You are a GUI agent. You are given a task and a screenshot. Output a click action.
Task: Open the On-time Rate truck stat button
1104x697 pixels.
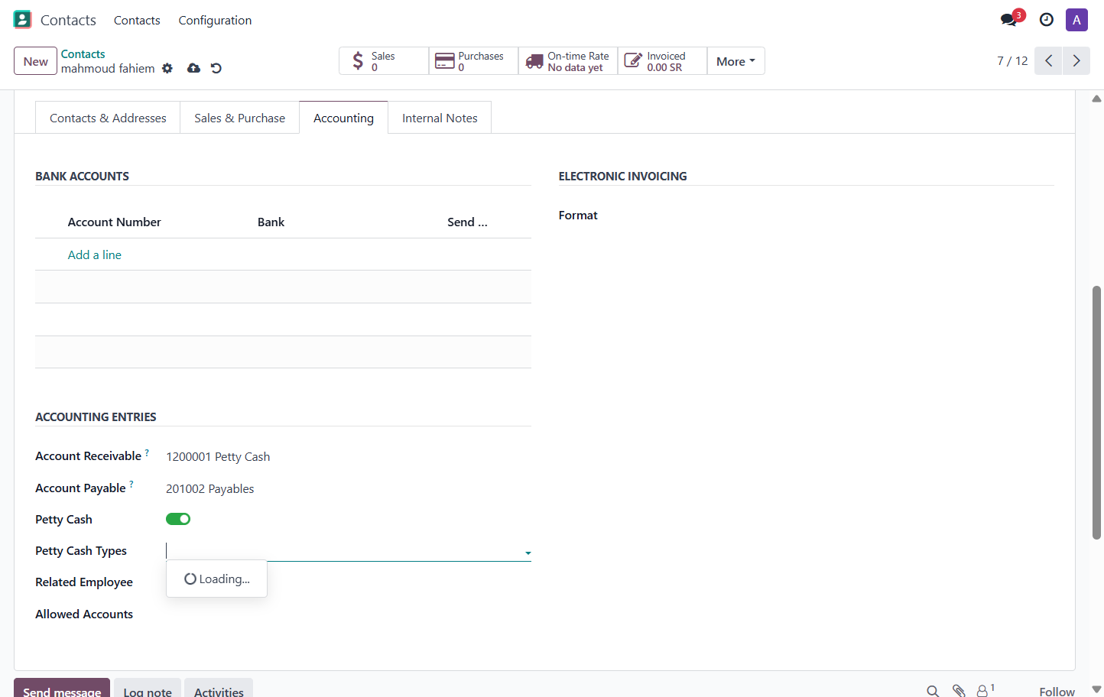coord(568,61)
